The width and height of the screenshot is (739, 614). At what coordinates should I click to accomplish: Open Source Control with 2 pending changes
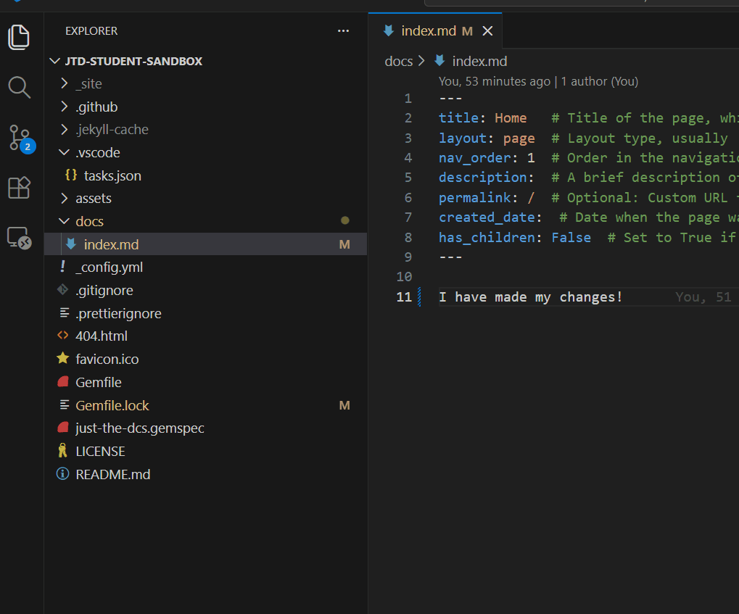coord(20,137)
